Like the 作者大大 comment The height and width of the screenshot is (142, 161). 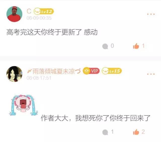coord(136,132)
